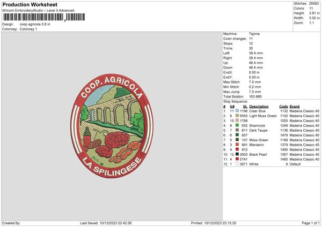Click the 'Printed' timestamp in footer
Screen dimensions: 322x227
click(214, 223)
